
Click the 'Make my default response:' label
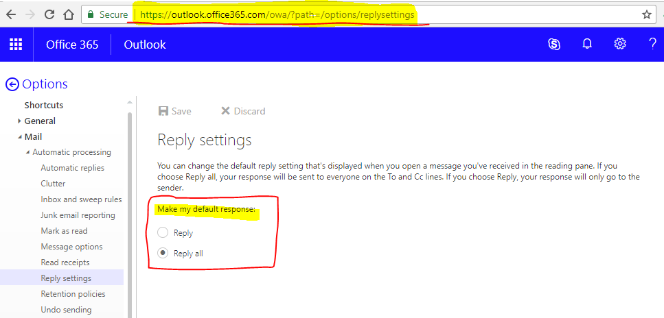coord(206,209)
